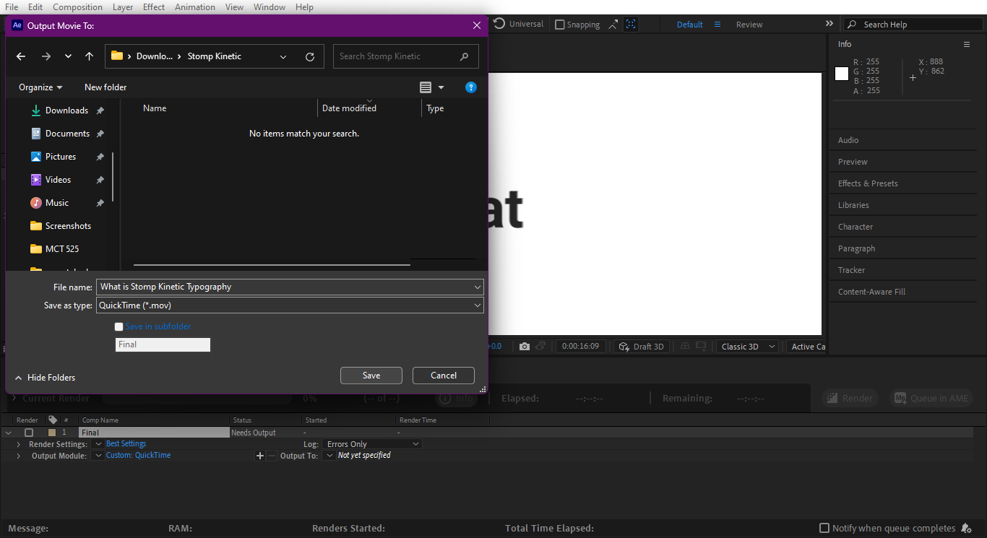Click the bounding-box snap icon in toolbar
The image size is (987, 538).
click(631, 25)
